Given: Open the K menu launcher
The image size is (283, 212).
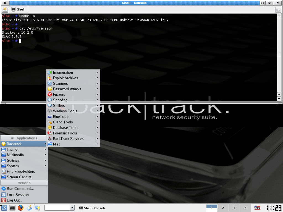Looking at the screenshot, I should 5,208.
